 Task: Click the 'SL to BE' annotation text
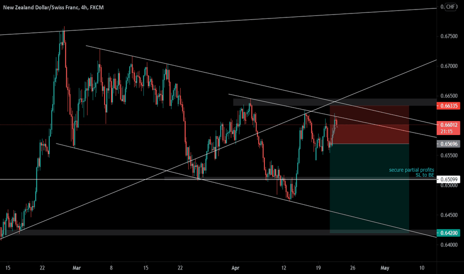pyautogui.click(x=425, y=175)
